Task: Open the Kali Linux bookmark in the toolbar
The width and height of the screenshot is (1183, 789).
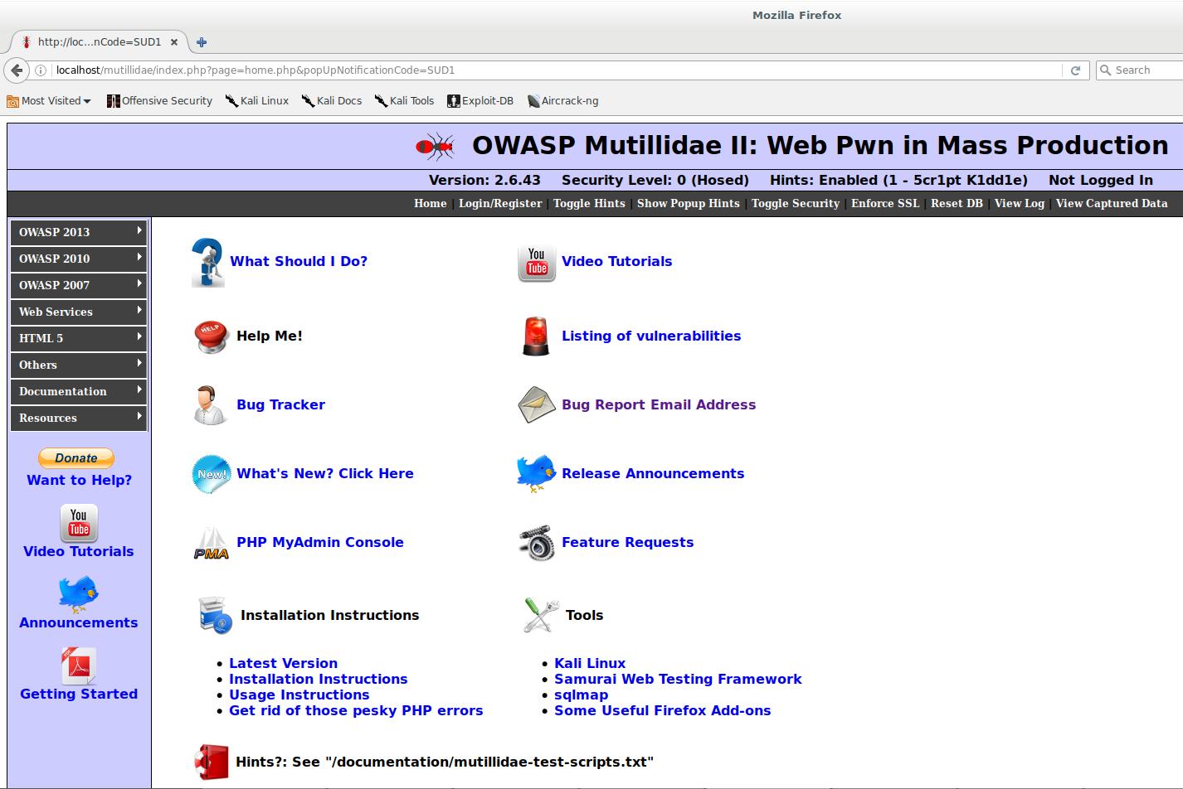Action: pos(257,101)
